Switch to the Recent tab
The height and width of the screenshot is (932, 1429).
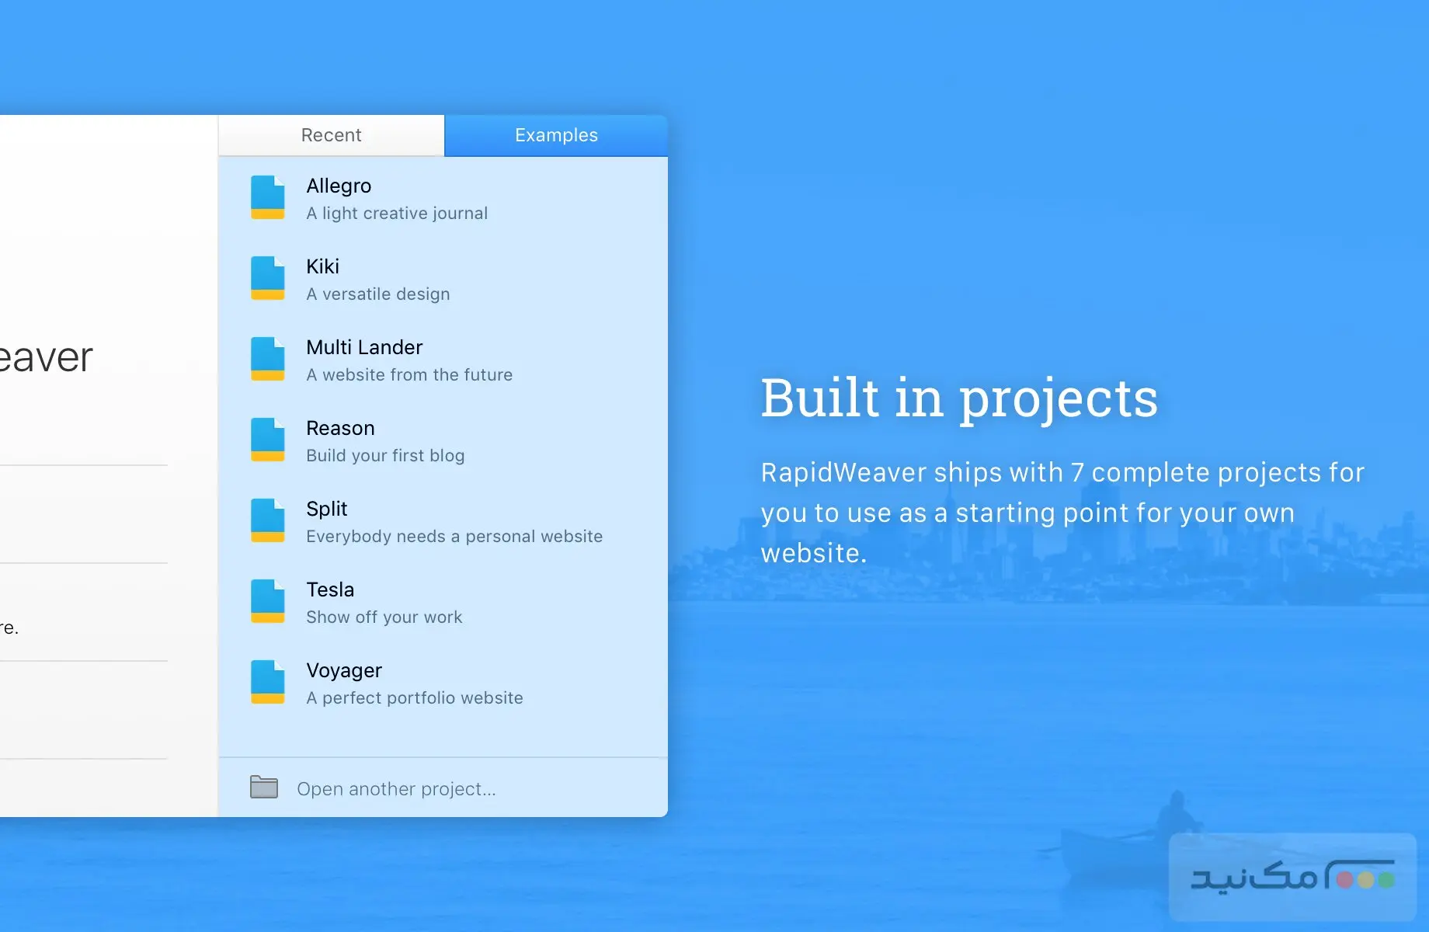point(331,134)
